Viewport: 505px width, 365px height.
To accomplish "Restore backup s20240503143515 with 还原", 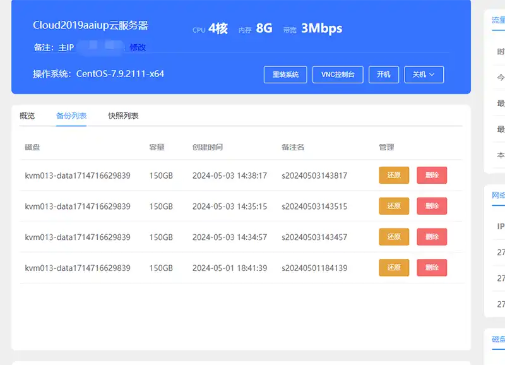I will 394,206.
